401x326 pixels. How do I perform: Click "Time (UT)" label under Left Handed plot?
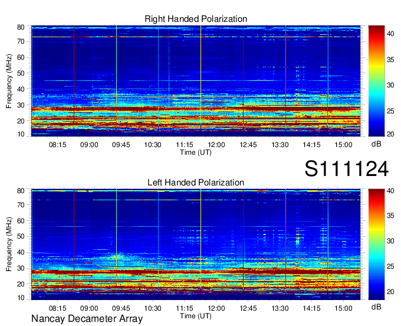point(196,316)
